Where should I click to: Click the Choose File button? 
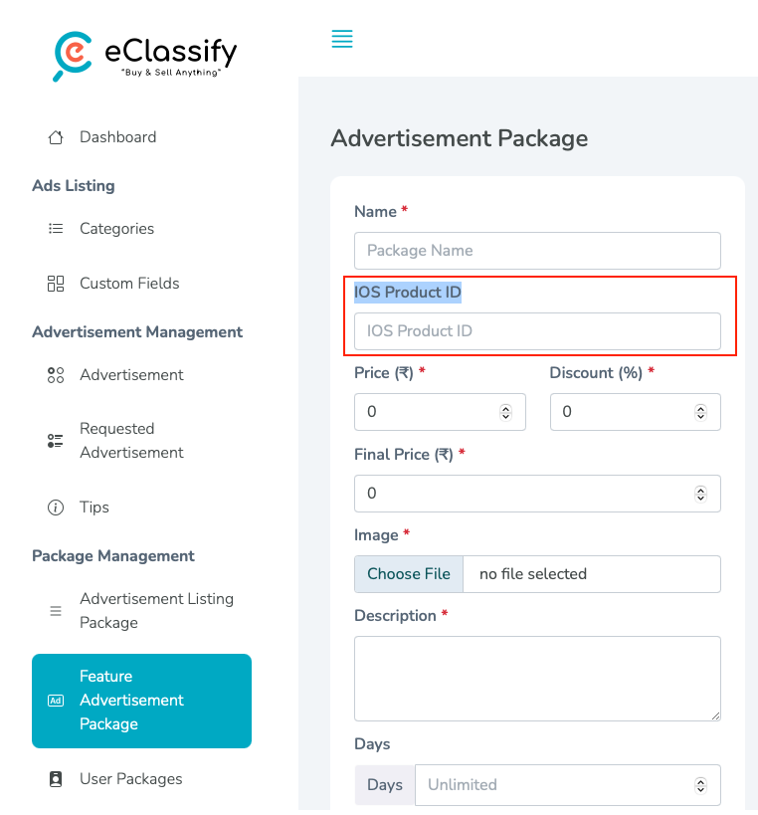[408, 573]
